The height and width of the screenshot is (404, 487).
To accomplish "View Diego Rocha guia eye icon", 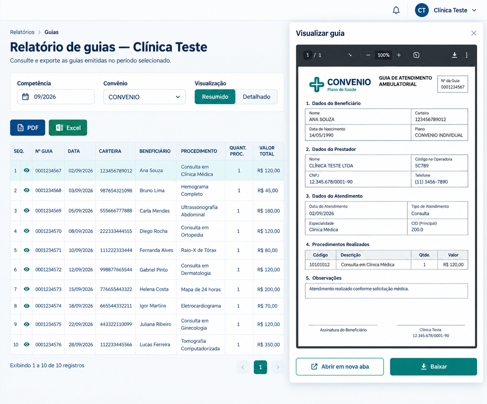I will (x=27, y=231).
